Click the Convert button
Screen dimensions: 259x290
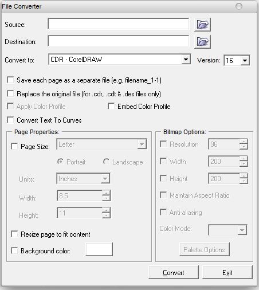pyautogui.click(x=174, y=272)
